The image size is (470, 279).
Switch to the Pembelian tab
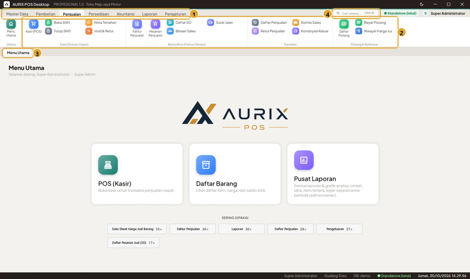46,14
